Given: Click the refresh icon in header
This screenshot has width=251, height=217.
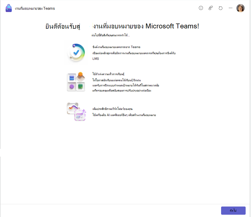Looking at the screenshot, I should [x=221, y=8].
